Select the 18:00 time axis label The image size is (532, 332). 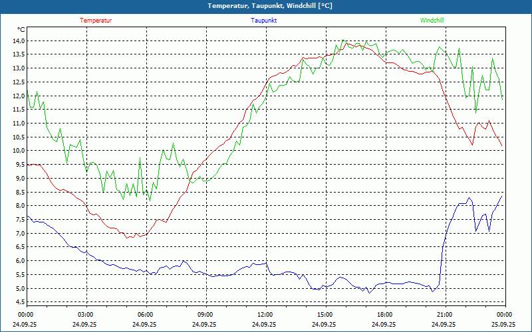385,315
